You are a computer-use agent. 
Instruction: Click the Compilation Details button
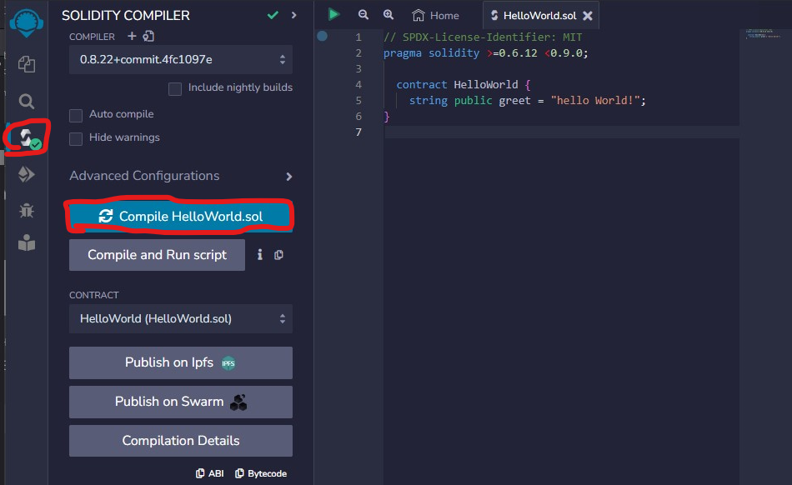tap(181, 441)
